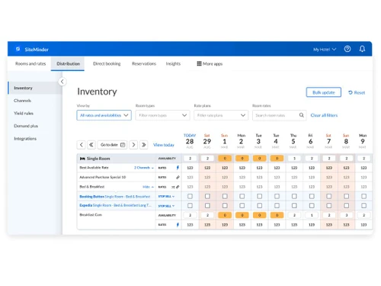Tick Expedia stop sell for Tue 3

[259, 205]
